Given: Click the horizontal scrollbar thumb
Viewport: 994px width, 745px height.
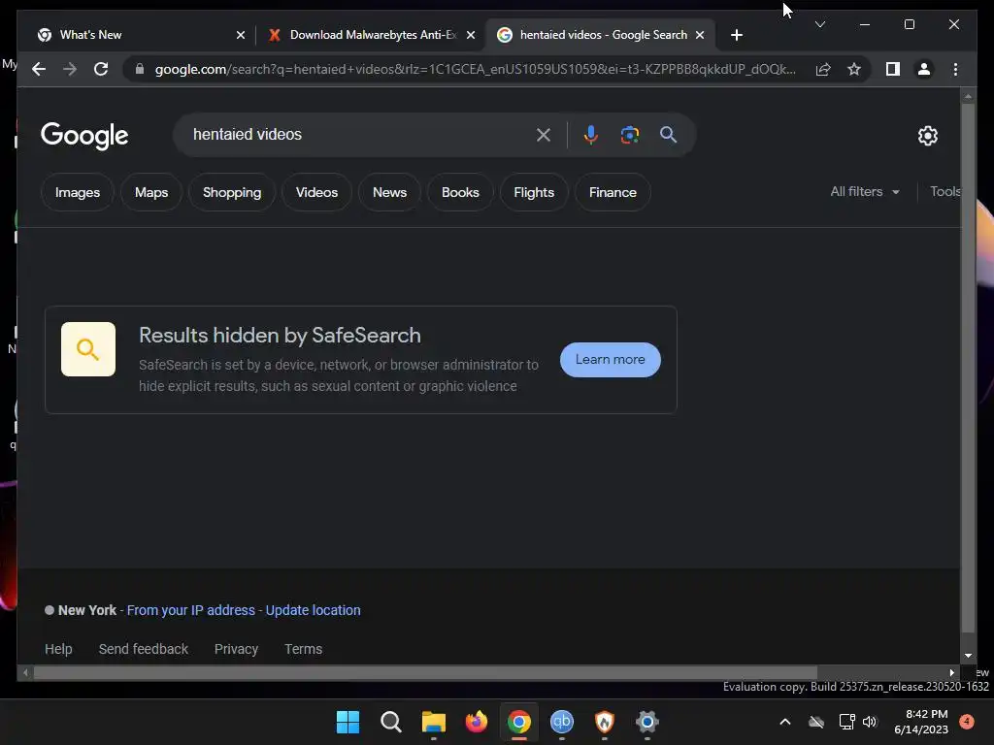Looking at the screenshot, I should tap(425, 673).
